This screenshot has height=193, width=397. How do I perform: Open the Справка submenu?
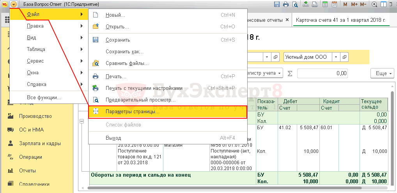[x=49, y=84]
